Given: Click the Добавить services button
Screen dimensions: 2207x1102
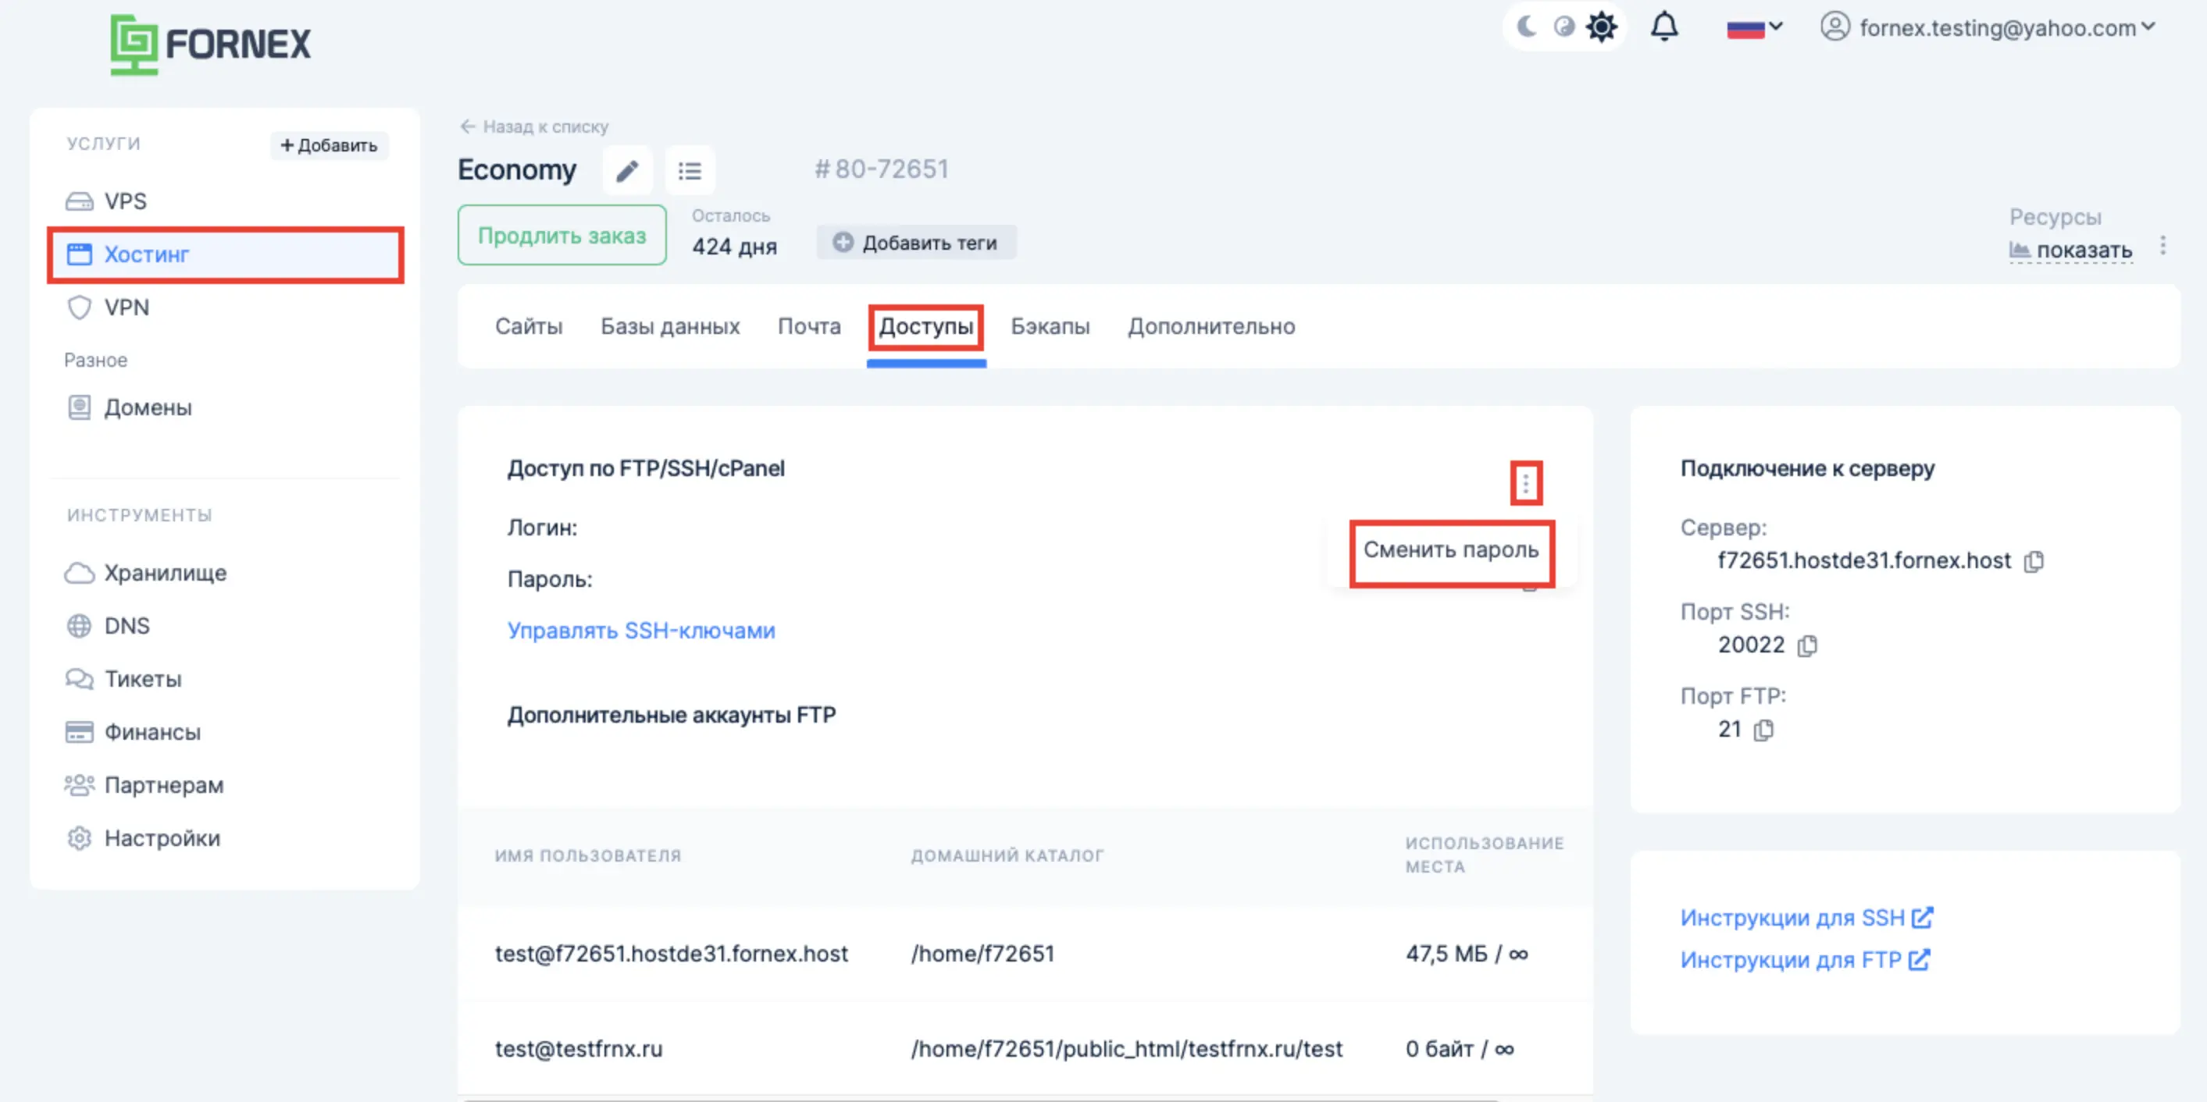Looking at the screenshot, I should (329, 144).
